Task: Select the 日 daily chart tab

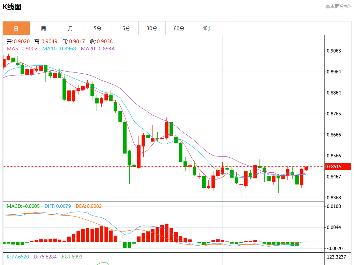Action: tap(16, 28)
